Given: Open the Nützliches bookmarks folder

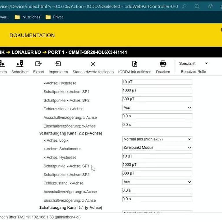Looking at the screenshot, I should [x=28, y=17].
